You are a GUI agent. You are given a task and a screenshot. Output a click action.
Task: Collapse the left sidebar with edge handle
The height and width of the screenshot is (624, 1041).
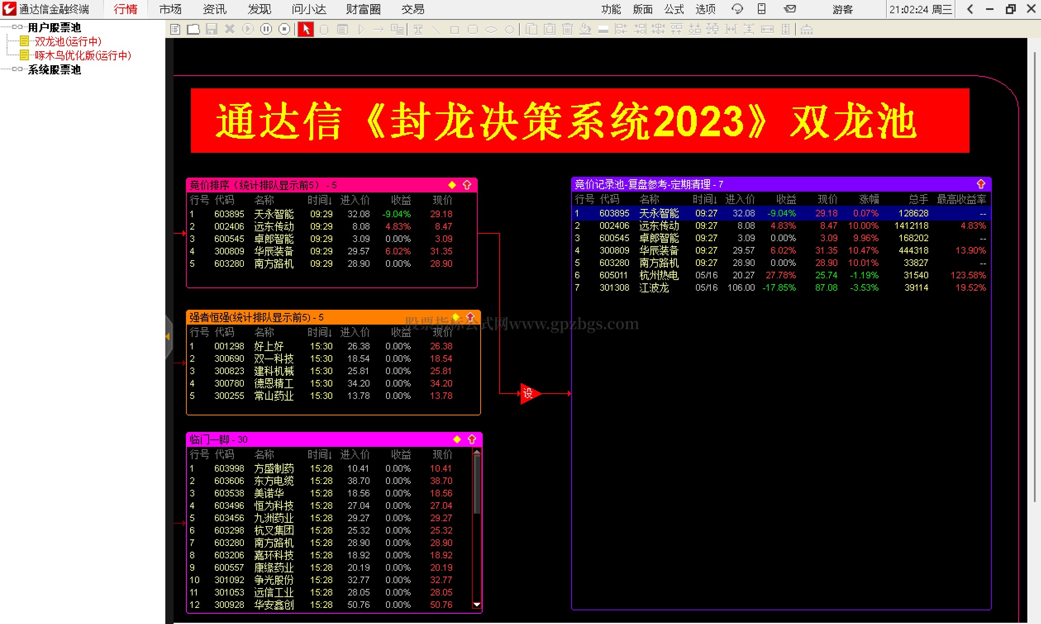point(168,337)
